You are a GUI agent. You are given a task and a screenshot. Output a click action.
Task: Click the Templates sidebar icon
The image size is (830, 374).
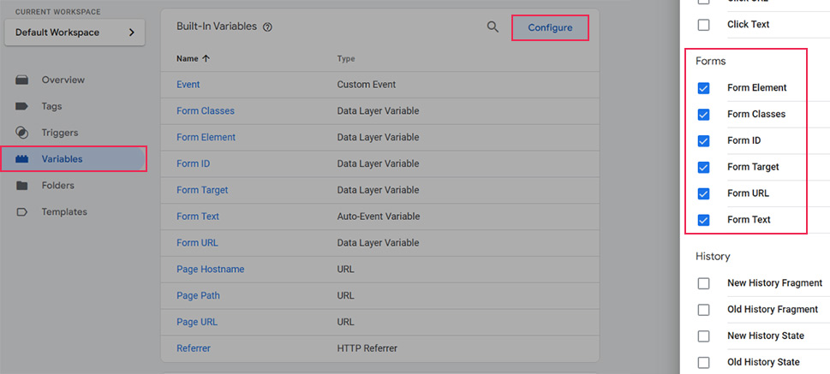click(x=21, y=212)
